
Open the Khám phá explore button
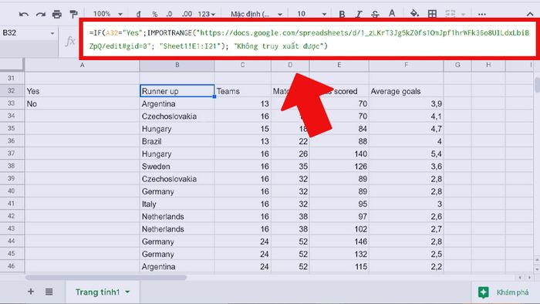pyautogui.click(x=504, y=292)
